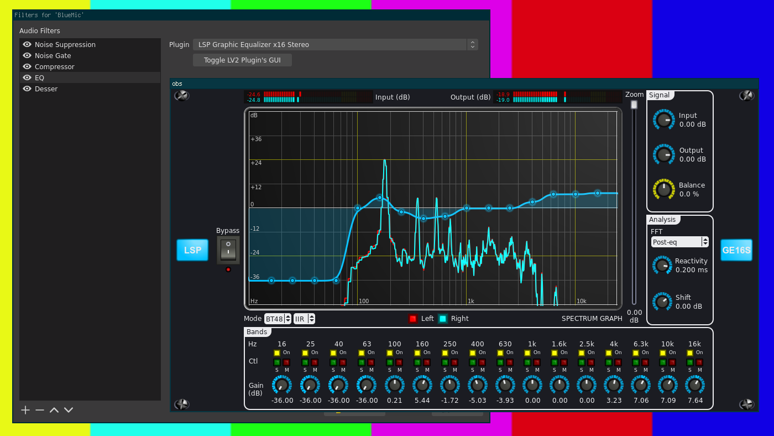Click the 16 Hz gain value -36.00
The width and height of the screenshot is (774, 436).
(x=282, y=401)
